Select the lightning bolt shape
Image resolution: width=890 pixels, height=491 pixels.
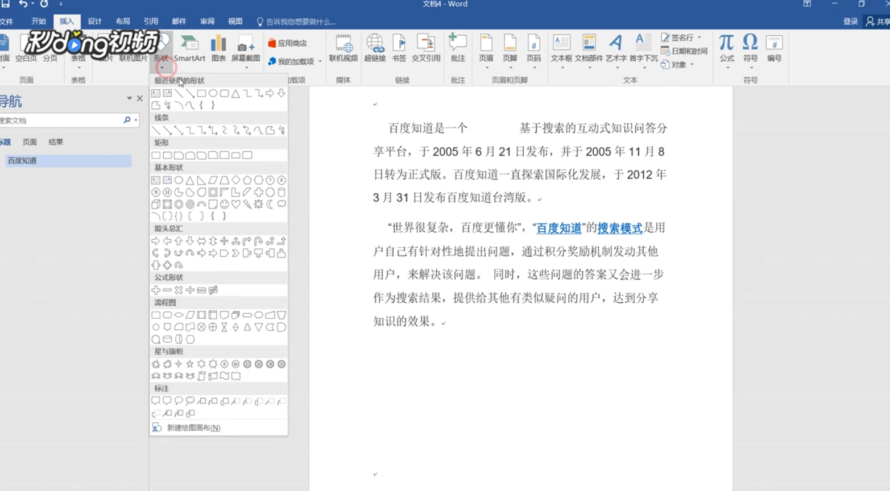click(247, 204)
